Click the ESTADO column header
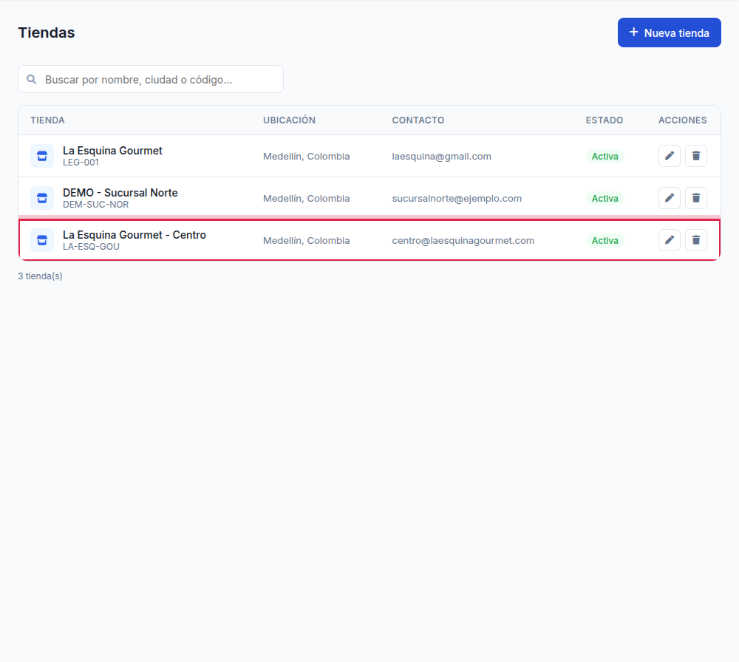The width and height of the screenshot is (739, 662). click(x=605, y=120)
